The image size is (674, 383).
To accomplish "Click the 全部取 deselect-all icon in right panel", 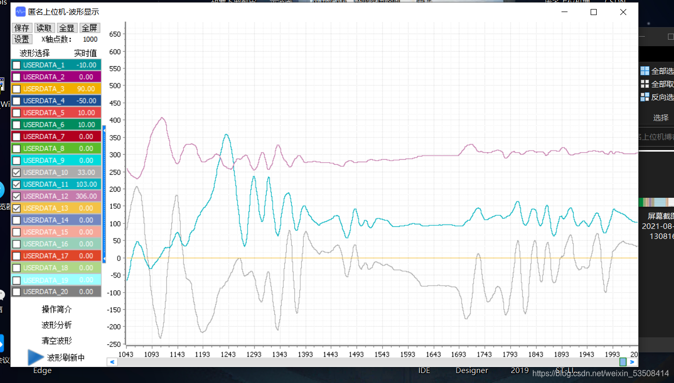I will (645, 84).
